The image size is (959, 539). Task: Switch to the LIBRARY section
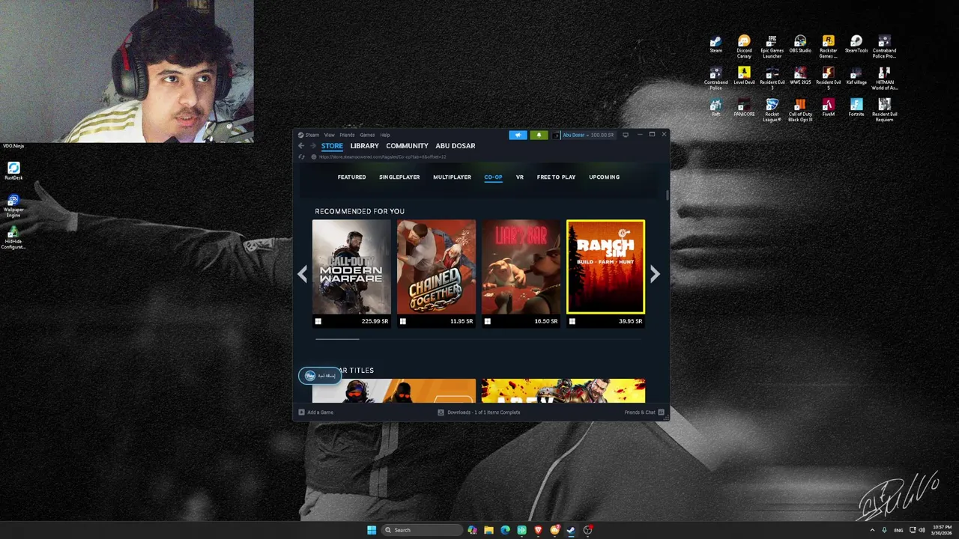(x=364, y=146)
